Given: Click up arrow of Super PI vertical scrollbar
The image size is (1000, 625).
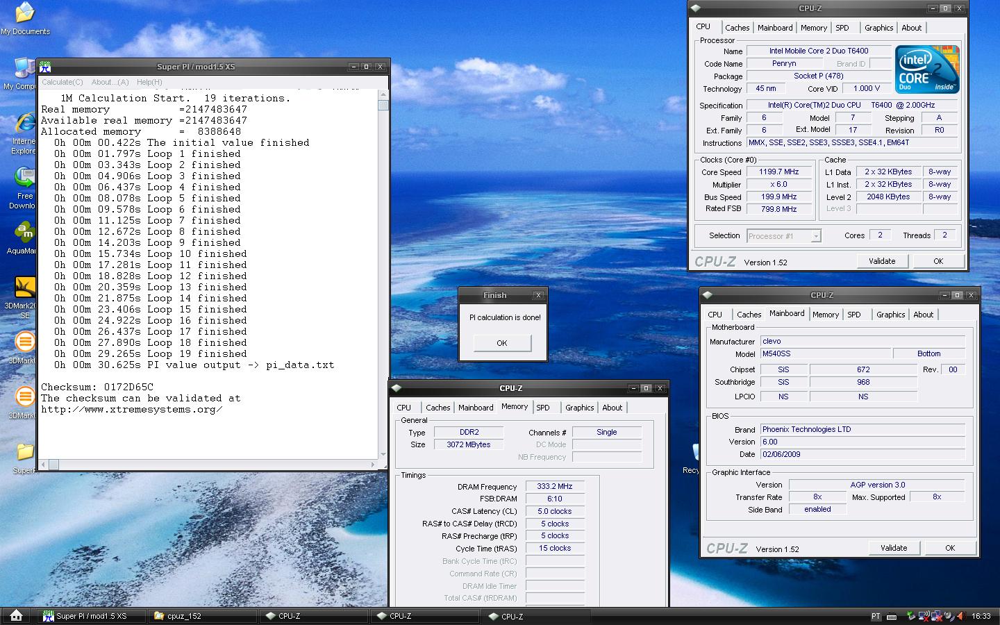Looking at the screenshot, I should tap(383, 94).
